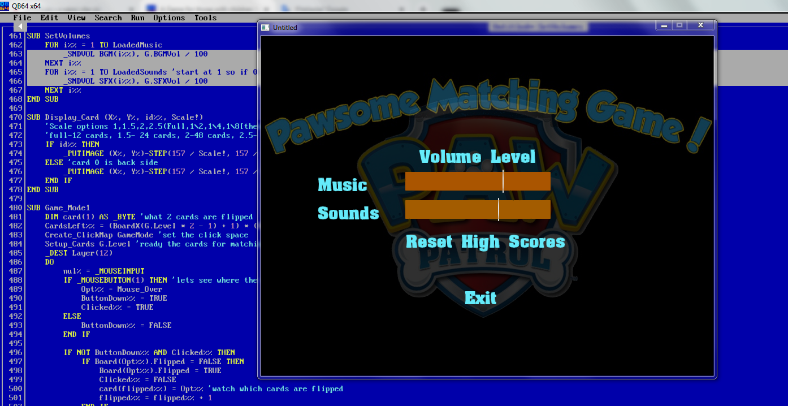The height and width of the screenshot is (406, 788).
Task: Click the "DO" statement on line 486
Action: tap(49, 262)
